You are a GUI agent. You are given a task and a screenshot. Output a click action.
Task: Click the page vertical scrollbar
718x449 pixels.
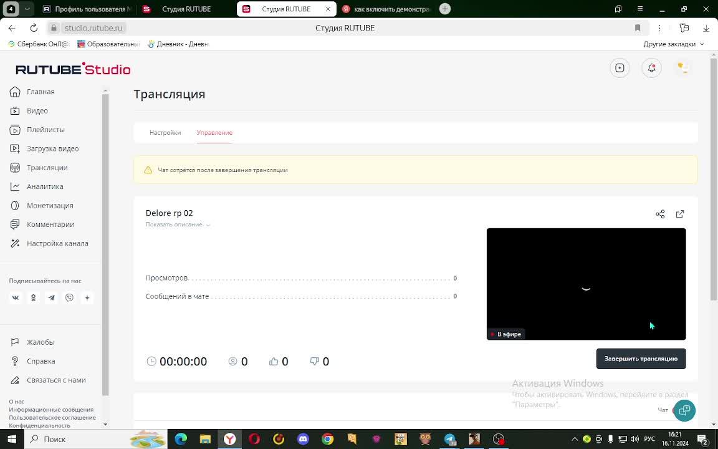click(714, 179)
